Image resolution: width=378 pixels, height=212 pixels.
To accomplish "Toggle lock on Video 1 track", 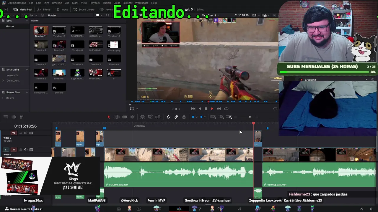I will (x=20, y=150).
